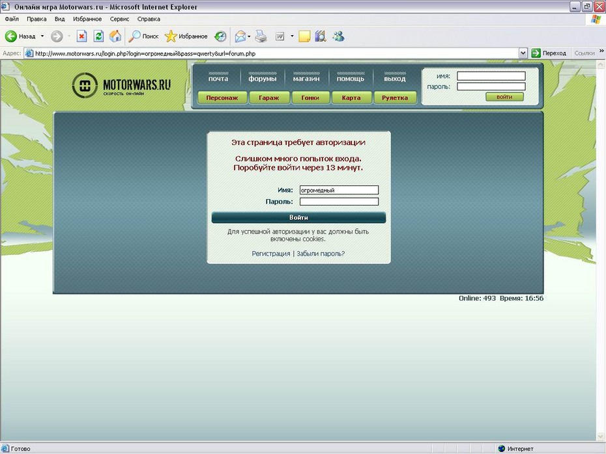Open the Back button history dropdown arrow
The image size is (606, 454).
pyautogui.click(x=42, y=36)
